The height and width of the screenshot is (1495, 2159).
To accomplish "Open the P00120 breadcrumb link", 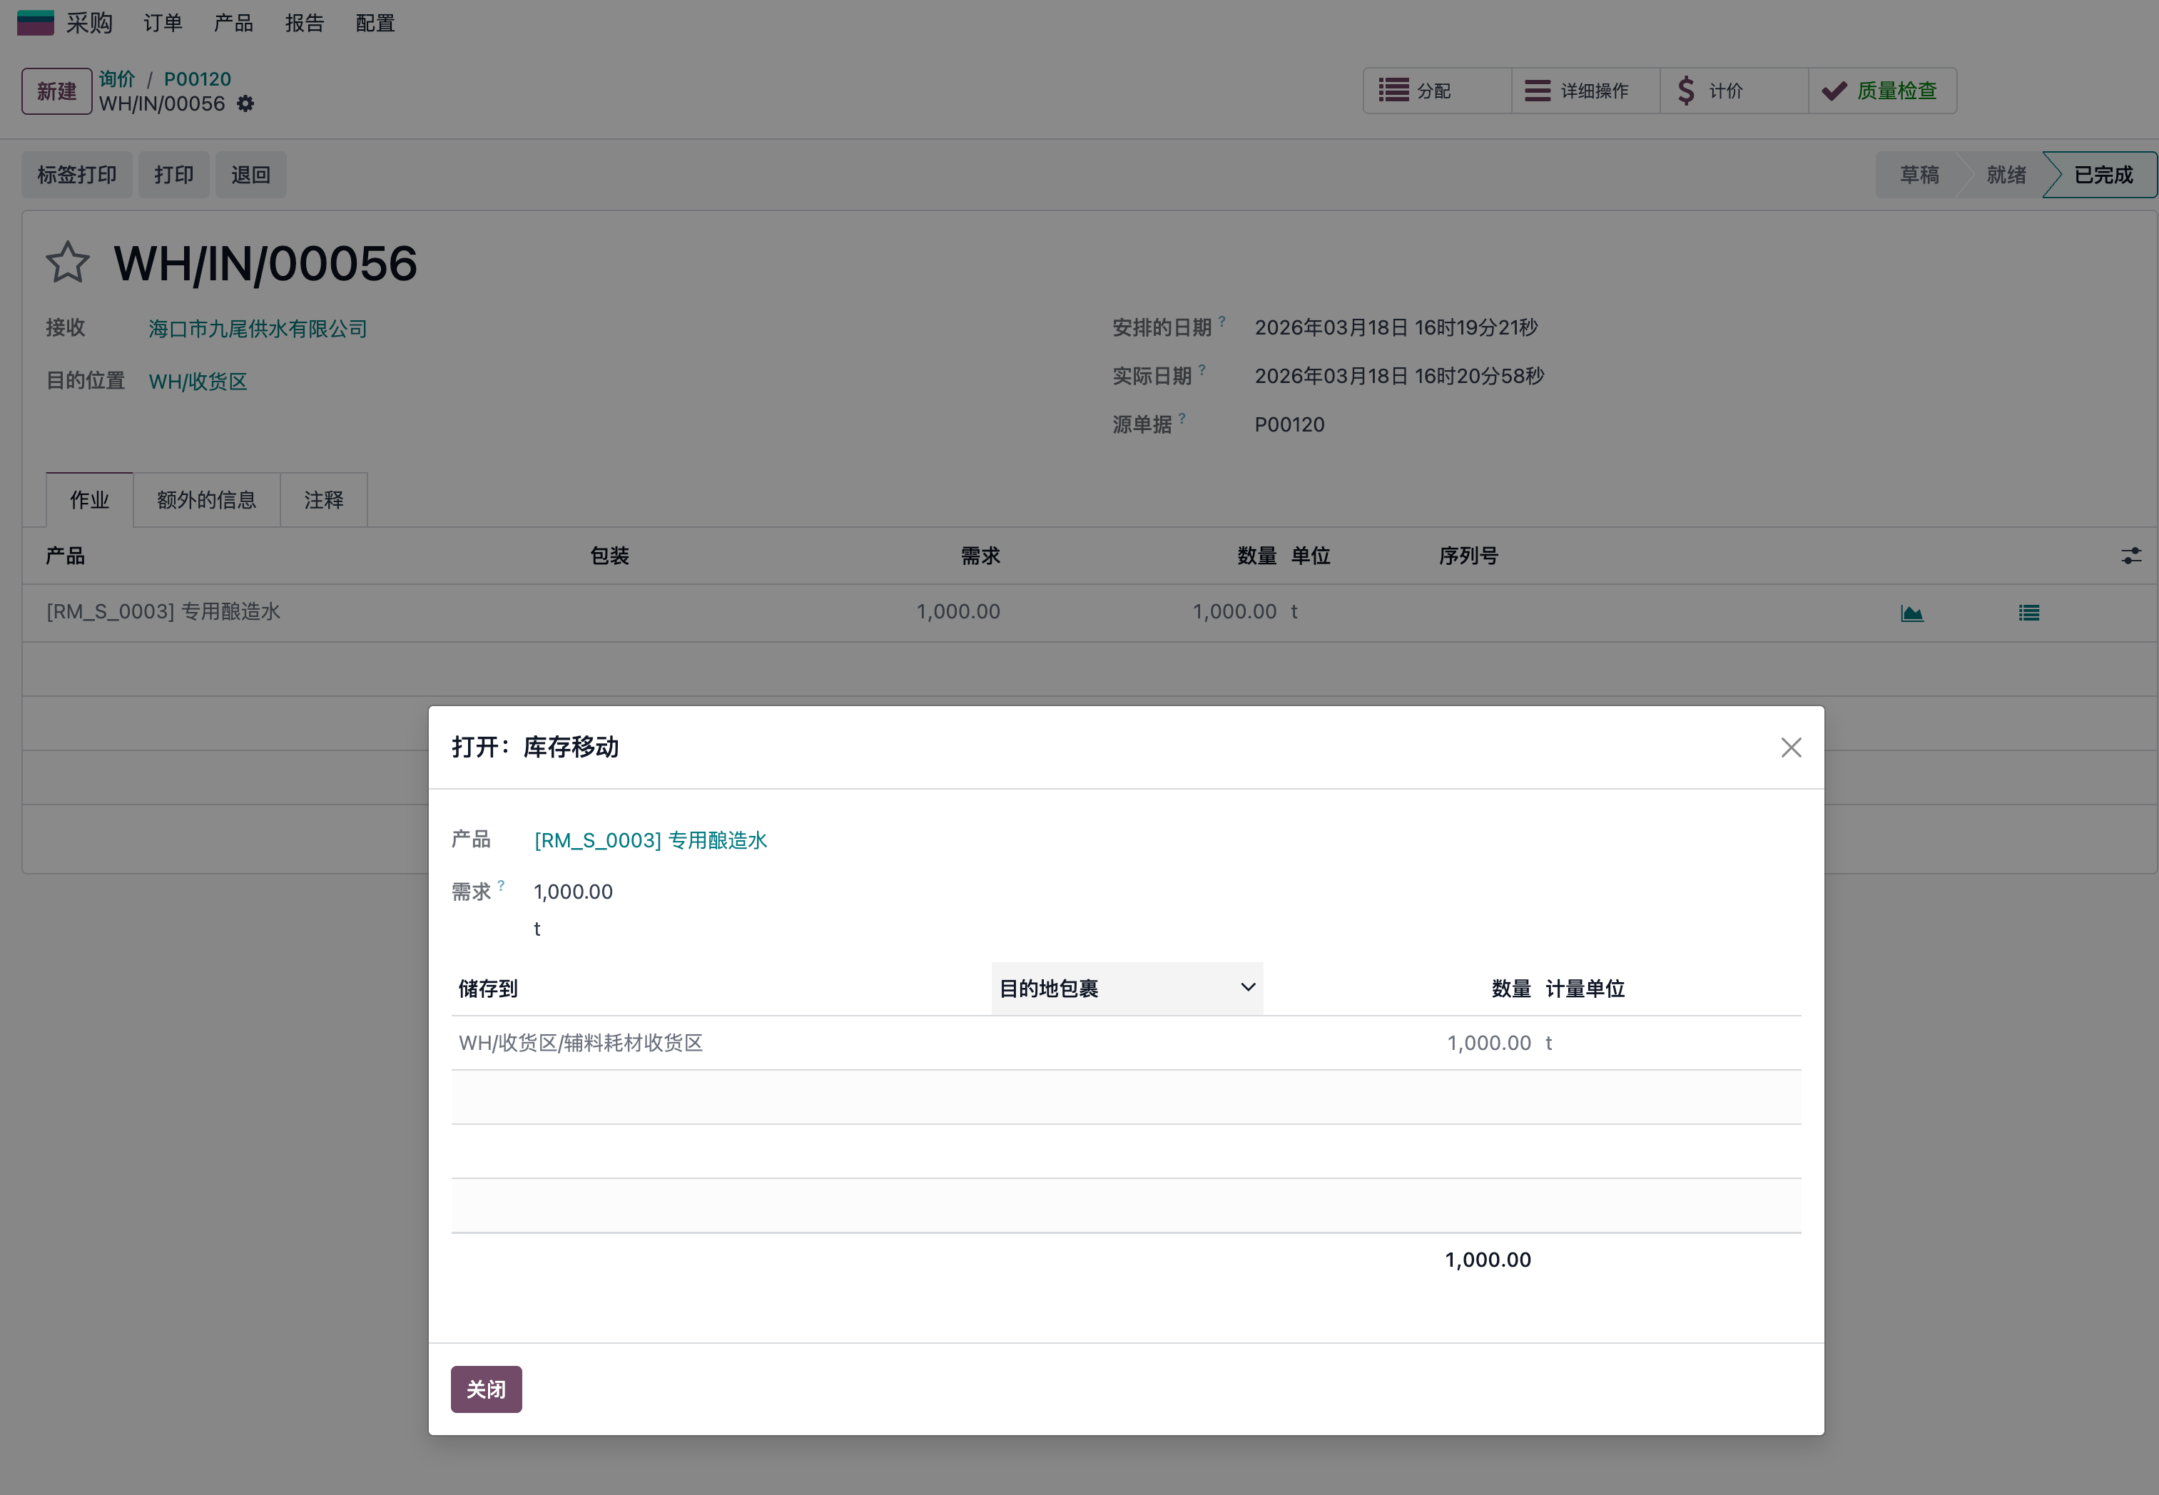I will 197,78.
